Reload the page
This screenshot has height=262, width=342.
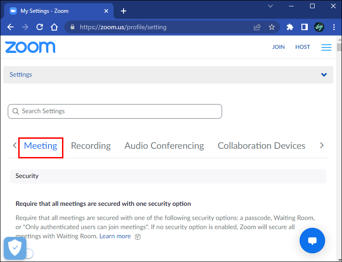tap(40, 27)
